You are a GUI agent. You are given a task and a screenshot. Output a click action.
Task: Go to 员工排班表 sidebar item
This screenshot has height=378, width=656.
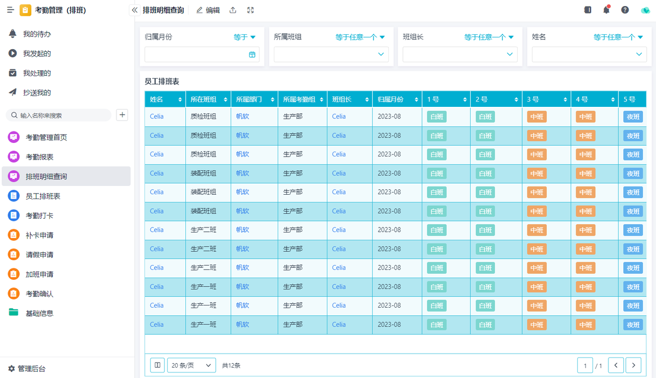tap(43, 196)
